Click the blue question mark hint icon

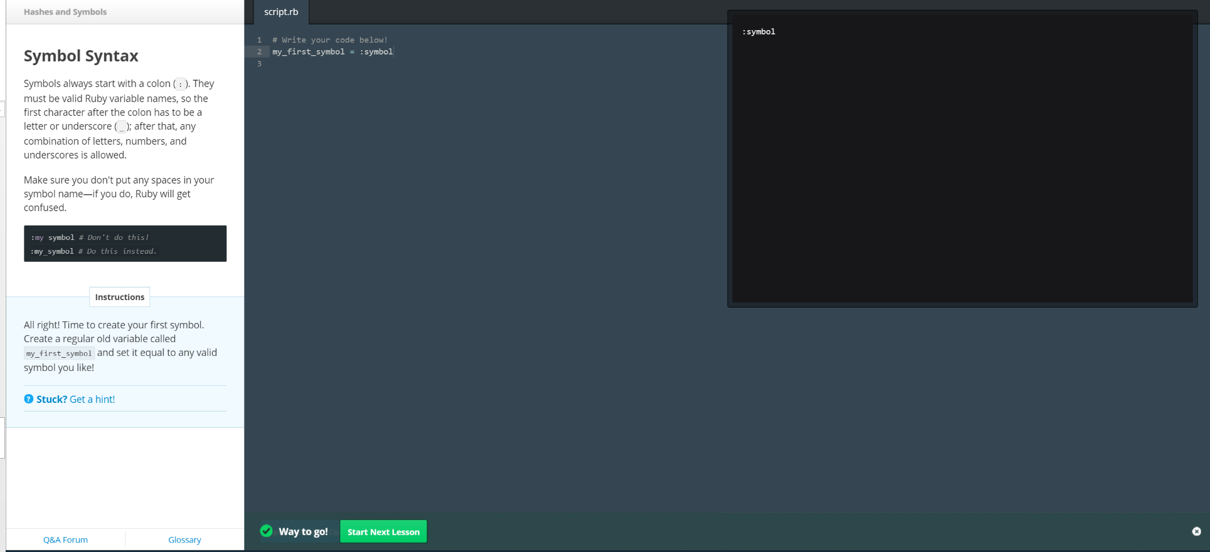28,399
